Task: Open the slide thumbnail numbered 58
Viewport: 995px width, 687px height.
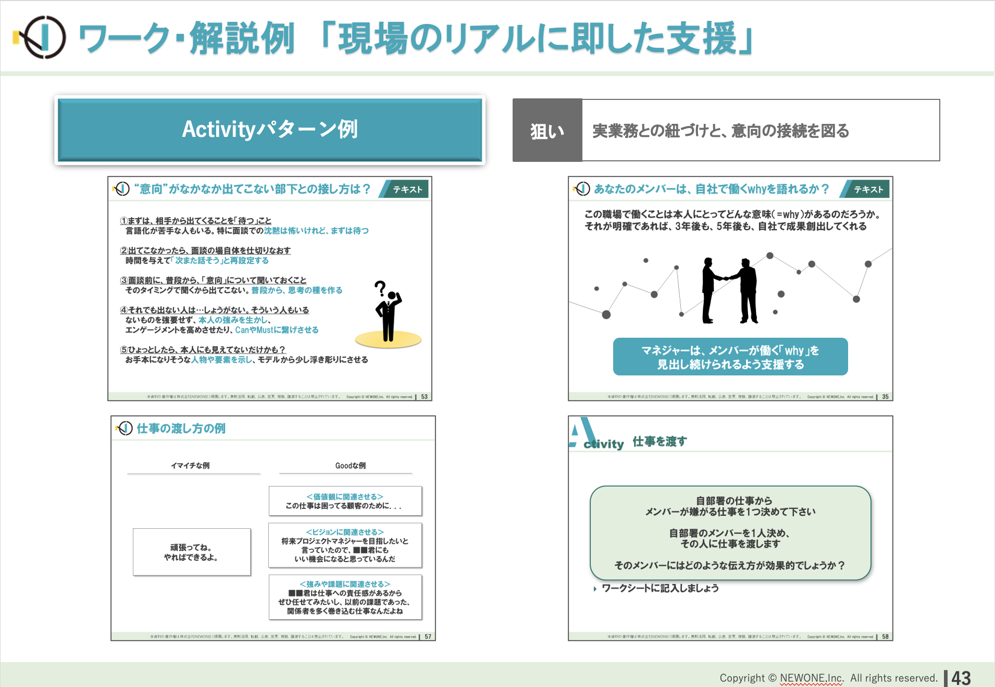Action: (730, 528)
